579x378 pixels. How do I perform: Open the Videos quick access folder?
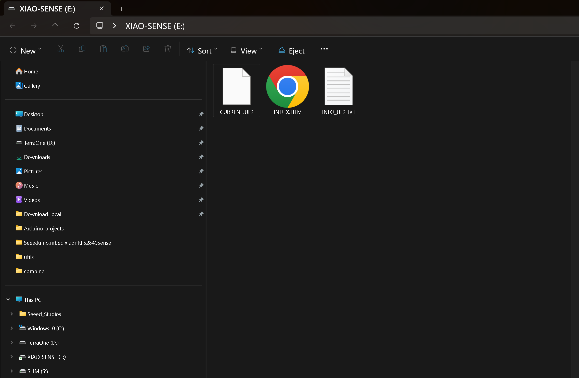point(28,200)
